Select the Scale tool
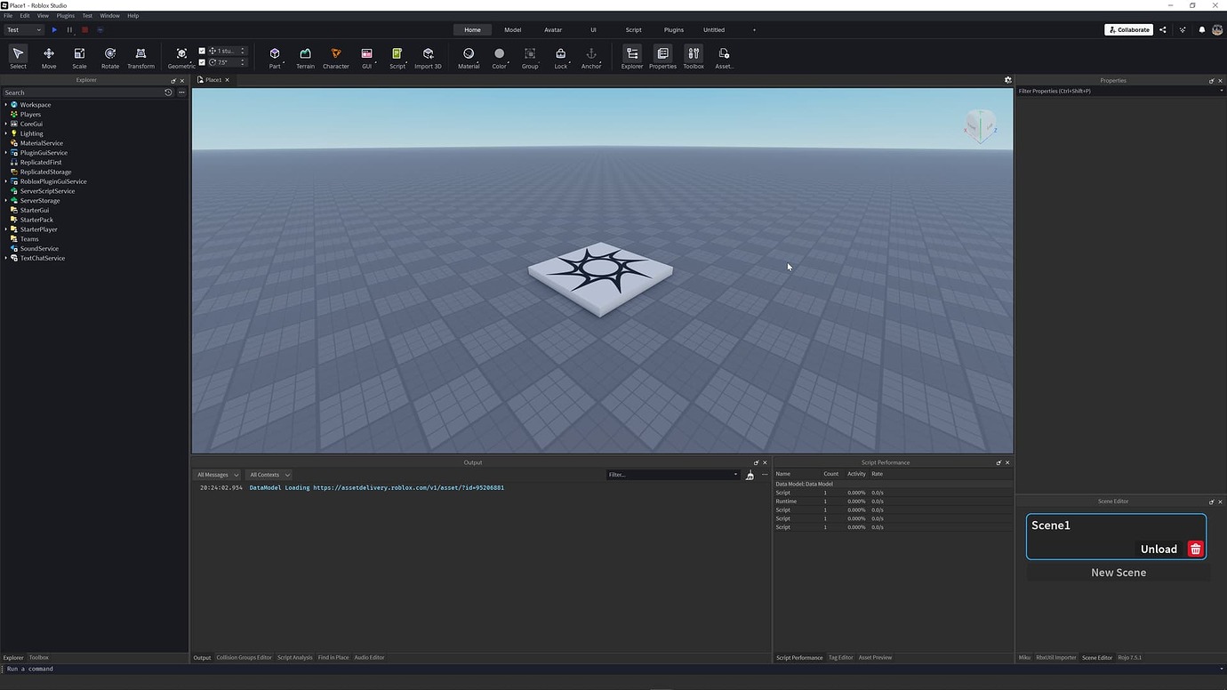Screen dimensions: 1227x690 (79, 57)
